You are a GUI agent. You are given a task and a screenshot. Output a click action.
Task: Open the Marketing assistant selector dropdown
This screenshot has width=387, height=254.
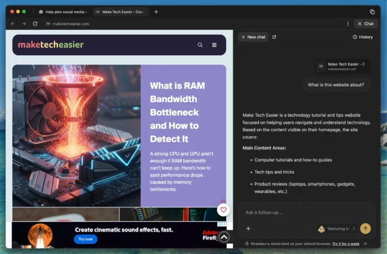pos(337,229)
